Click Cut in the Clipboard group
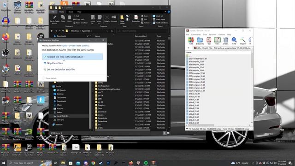Screen dimensions: 295x166 (x=77, y=16)
